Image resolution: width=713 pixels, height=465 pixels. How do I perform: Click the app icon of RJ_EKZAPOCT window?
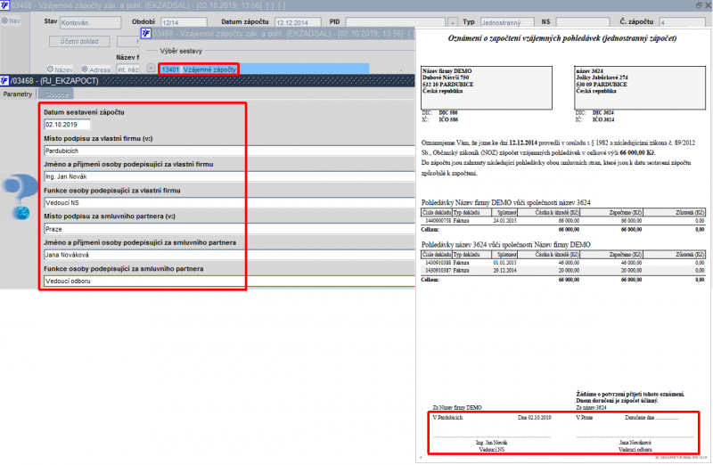4,80
